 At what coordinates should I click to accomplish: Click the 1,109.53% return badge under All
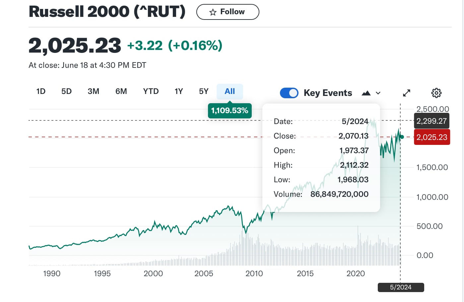[230, 110]
